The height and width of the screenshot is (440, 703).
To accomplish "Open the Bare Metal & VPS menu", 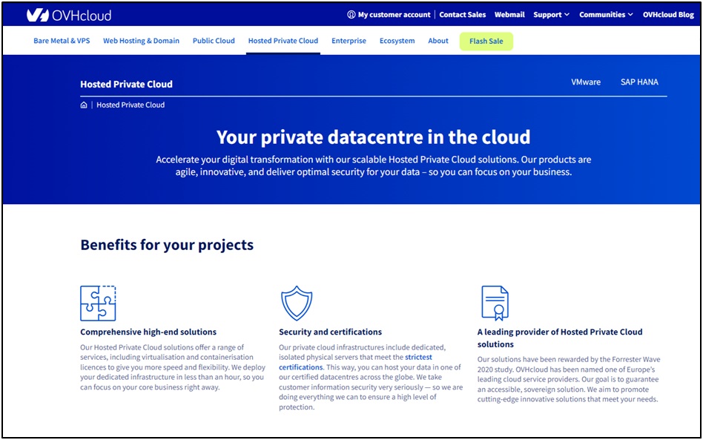I will (62, 41).
